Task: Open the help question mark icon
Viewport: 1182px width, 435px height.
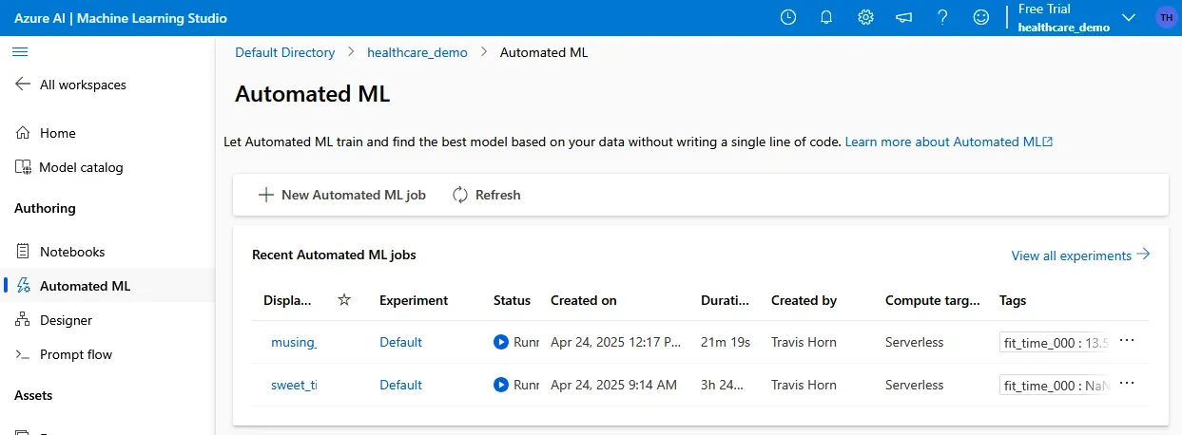Action: (942, 17)
